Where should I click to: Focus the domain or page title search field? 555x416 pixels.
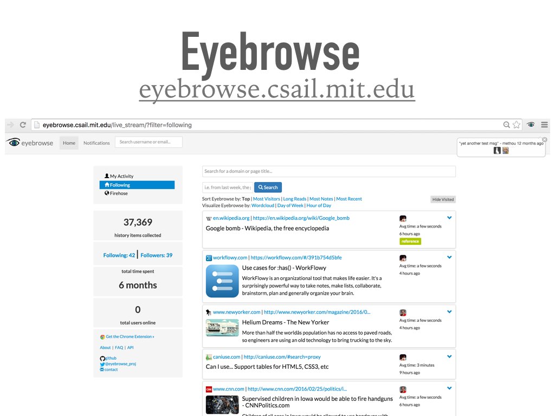(x=329, y=171)
